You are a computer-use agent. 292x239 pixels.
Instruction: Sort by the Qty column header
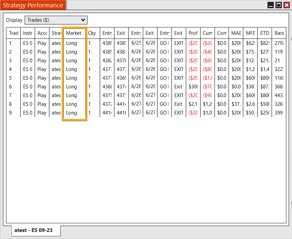coord(92,33)
